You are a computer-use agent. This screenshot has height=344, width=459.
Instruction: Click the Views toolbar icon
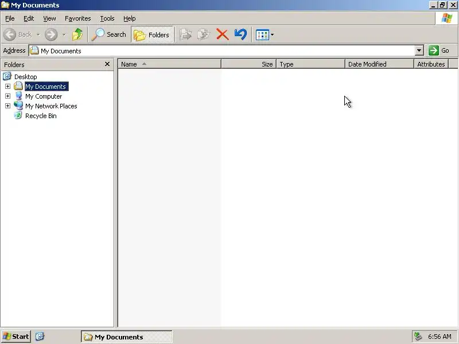click(x=262, y=35)
